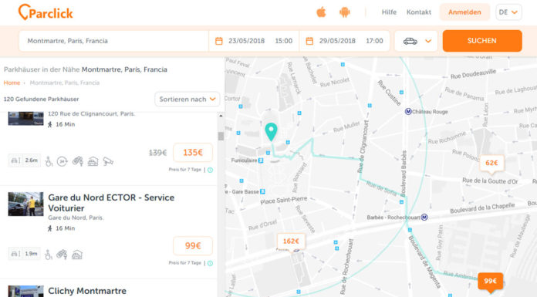Click the Barbès - Rochechouart metro icon

[x=424, y=217]
